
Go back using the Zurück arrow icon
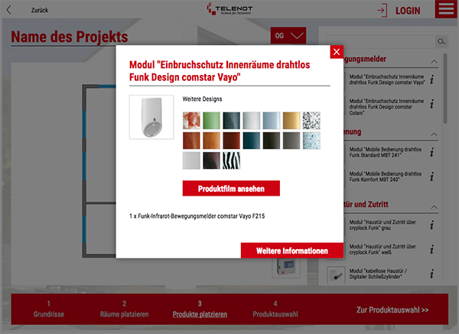8,10
